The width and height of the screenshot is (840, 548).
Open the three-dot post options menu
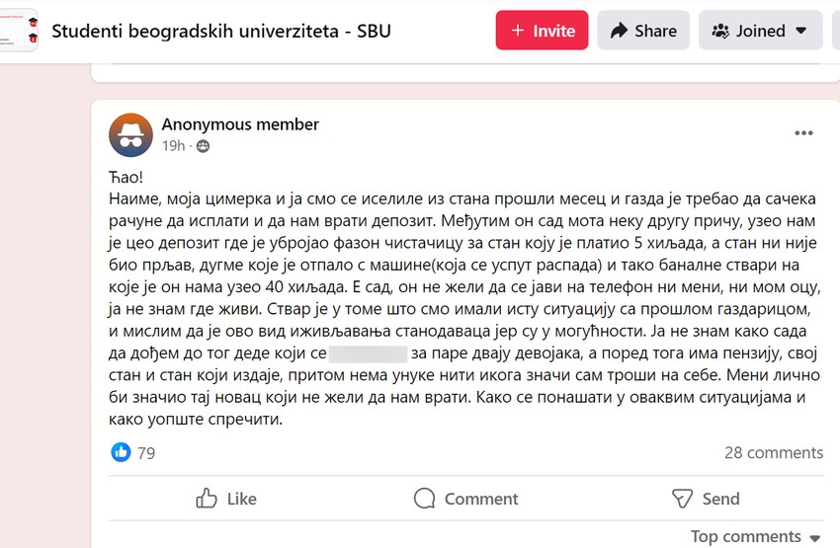click(803, 133)
